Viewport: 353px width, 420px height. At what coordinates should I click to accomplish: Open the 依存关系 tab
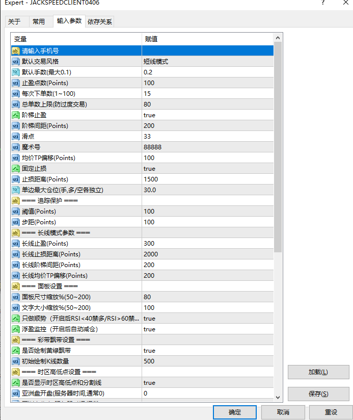pos(99,22)
